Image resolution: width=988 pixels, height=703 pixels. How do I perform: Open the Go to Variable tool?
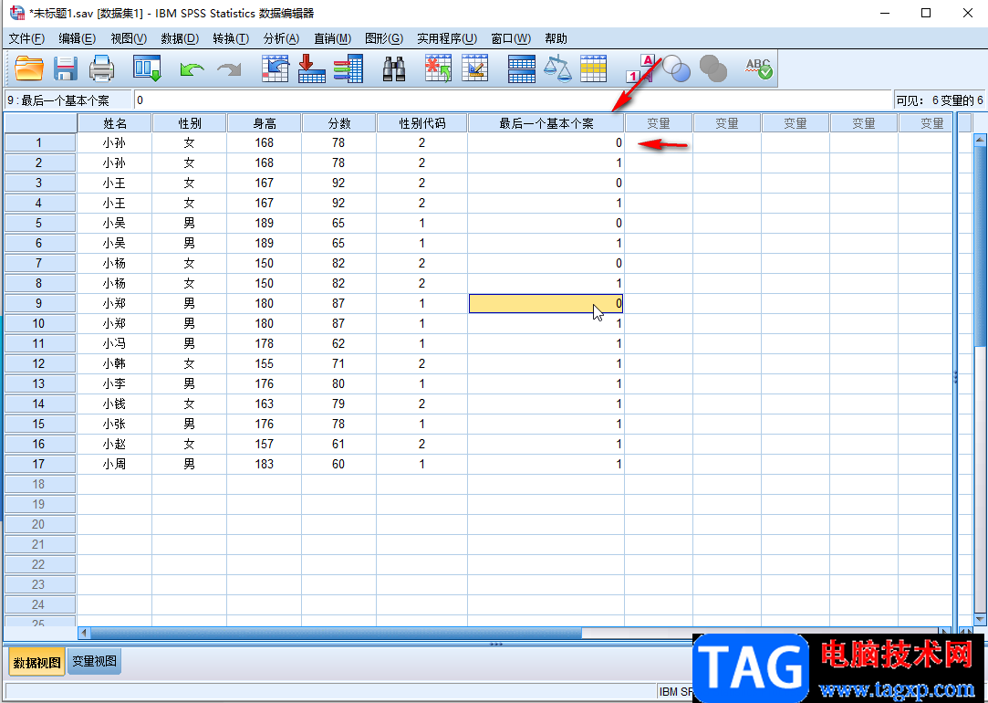point(311,68)
